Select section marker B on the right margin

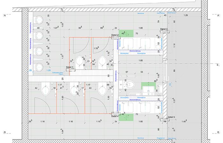(x=217, y=132)
